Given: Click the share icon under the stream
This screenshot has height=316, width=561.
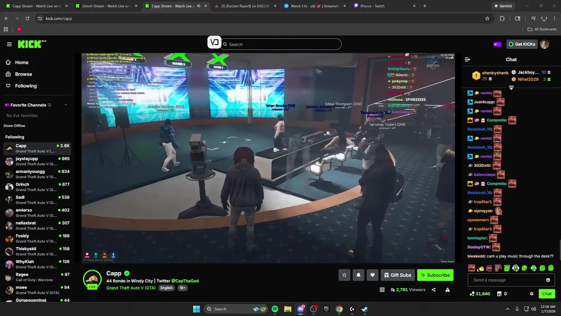Looking at the screenshot, I should pos(433,290).
